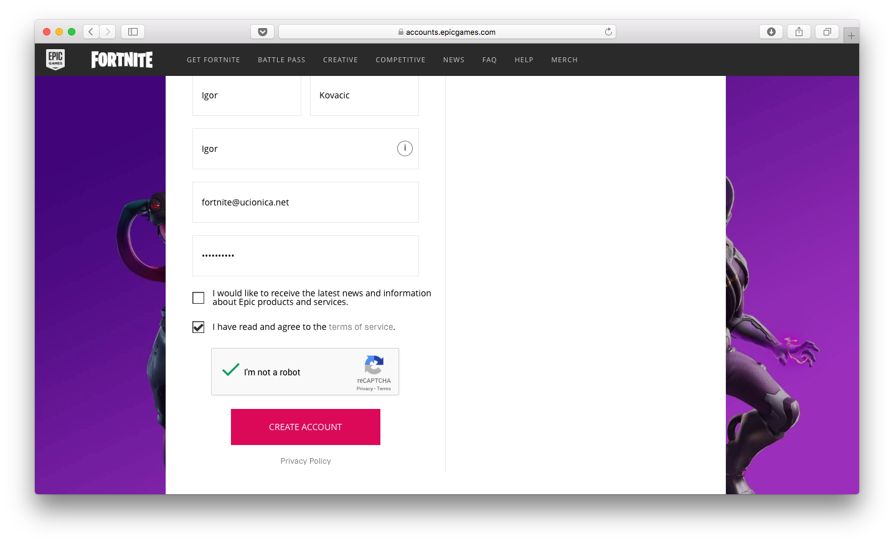Image resolution: width=894 pixels, height=544 pixels.
Task: Click the Pocket extension icon
Action: (x=262, y=32)
